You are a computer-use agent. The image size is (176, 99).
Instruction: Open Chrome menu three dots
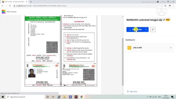[x=174, y=6]
